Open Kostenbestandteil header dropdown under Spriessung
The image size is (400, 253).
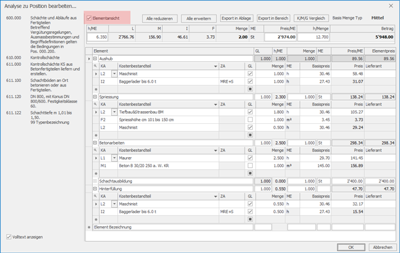[215, 105]
